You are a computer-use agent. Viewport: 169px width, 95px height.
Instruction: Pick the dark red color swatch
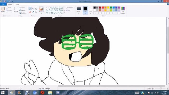(100, 8)
